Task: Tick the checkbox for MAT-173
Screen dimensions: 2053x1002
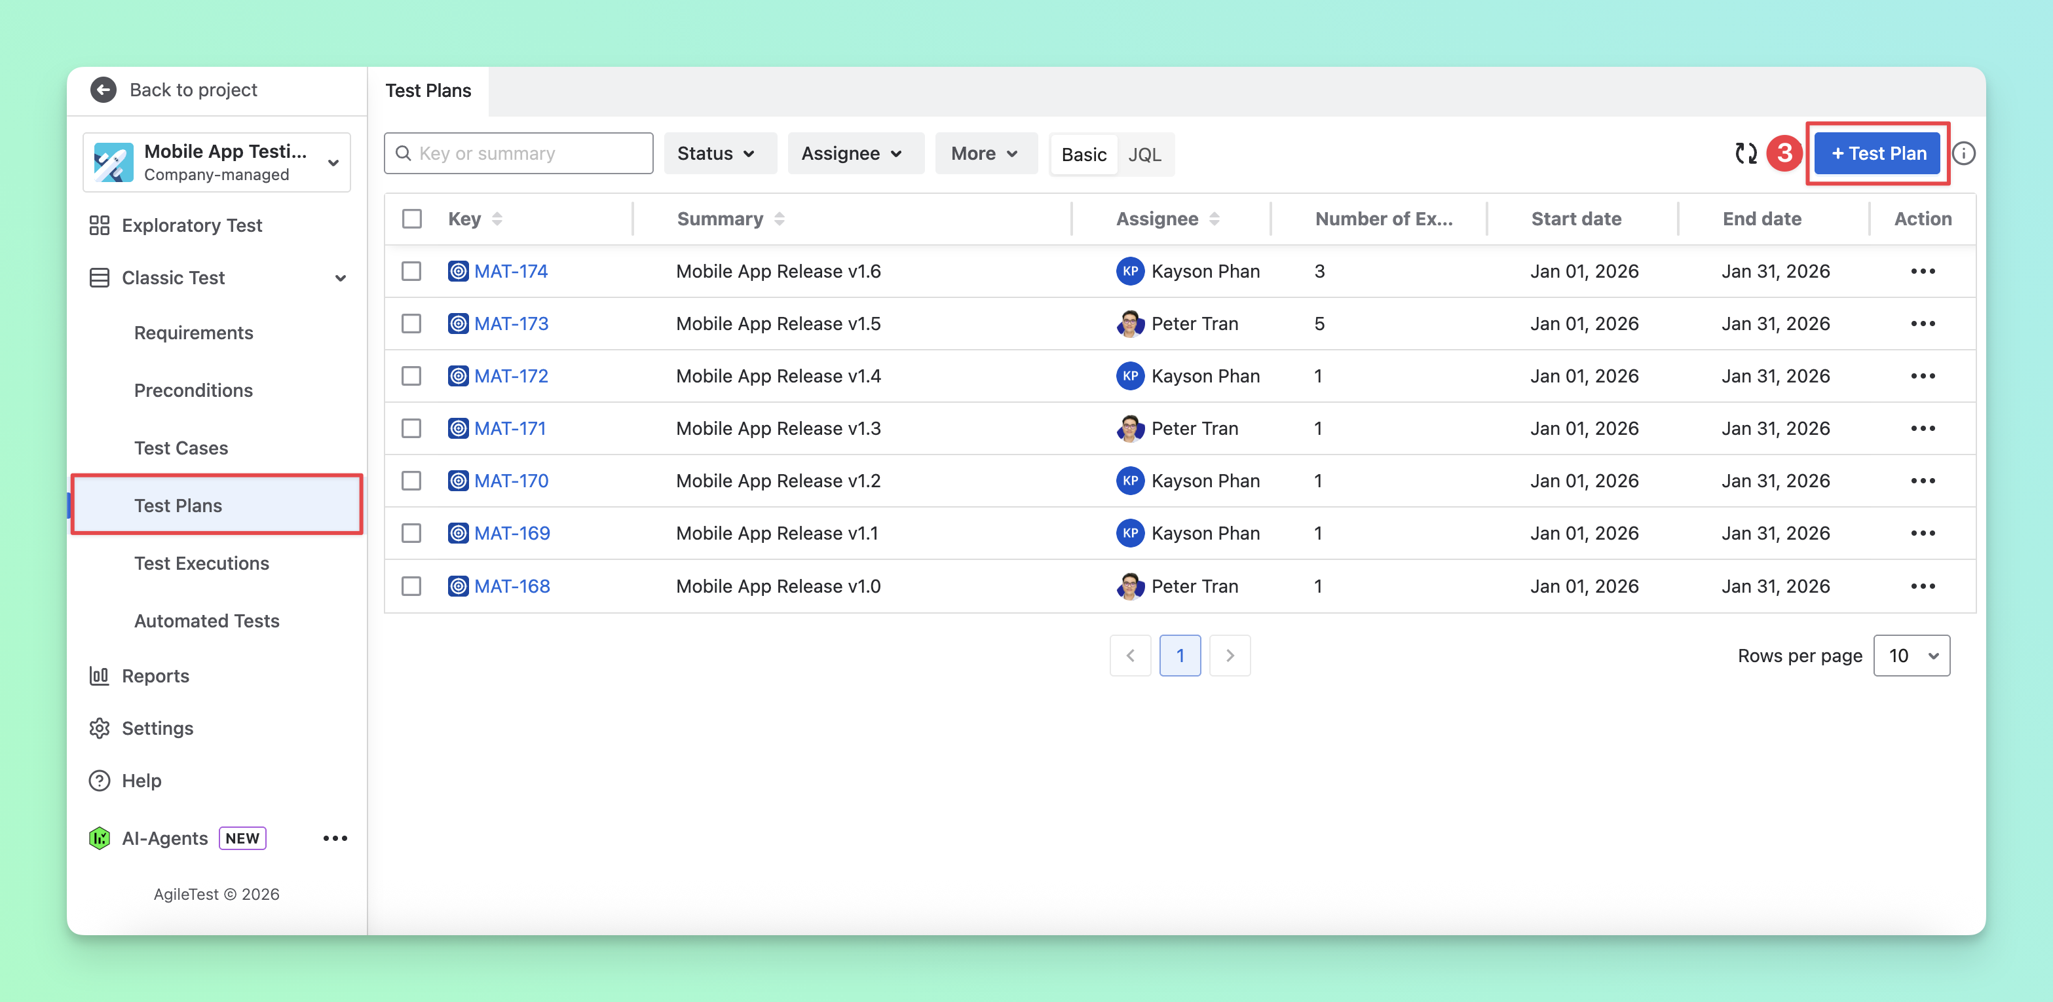Action: click(x=411, y=324)
